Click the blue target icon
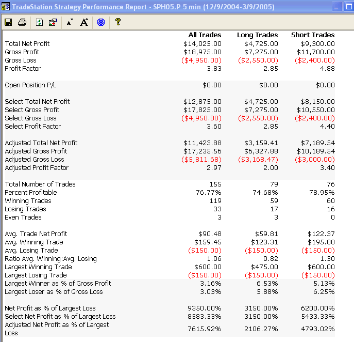354x342 pixels. pos(101,22)
